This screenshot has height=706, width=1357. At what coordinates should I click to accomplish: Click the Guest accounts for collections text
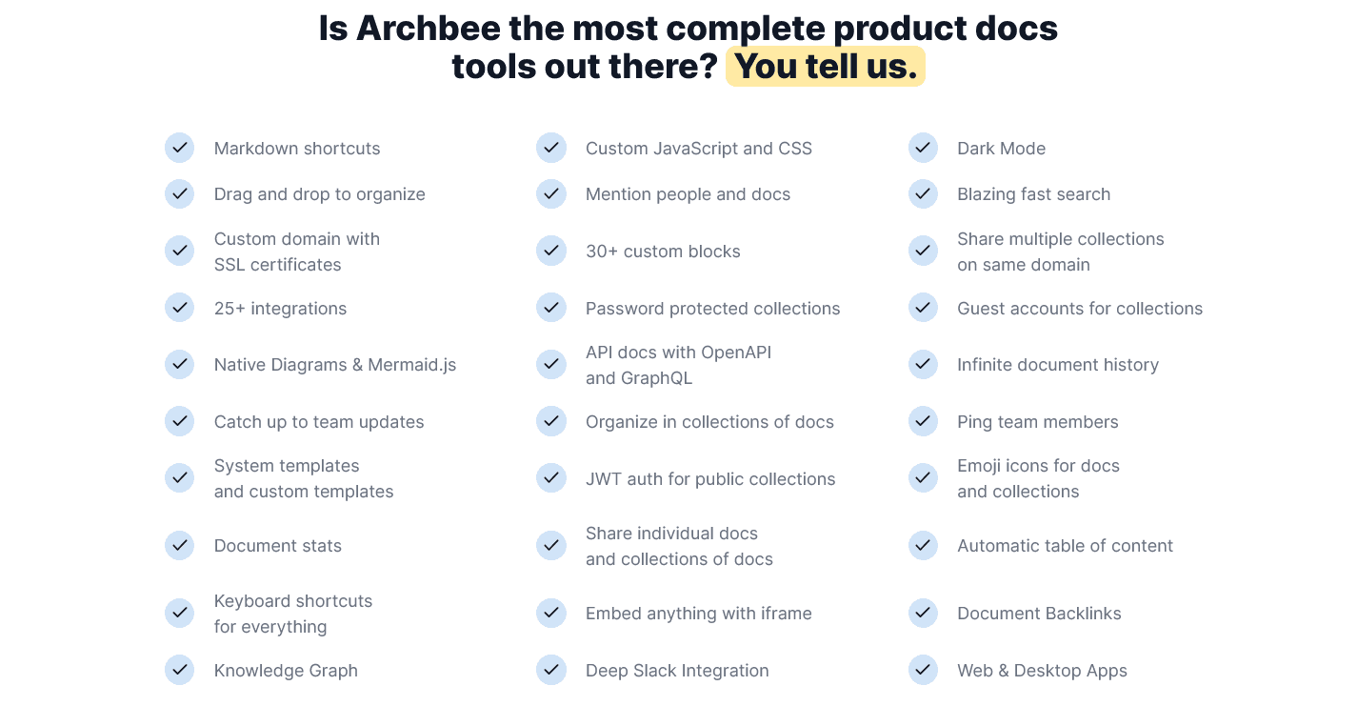coord(1079,309)
